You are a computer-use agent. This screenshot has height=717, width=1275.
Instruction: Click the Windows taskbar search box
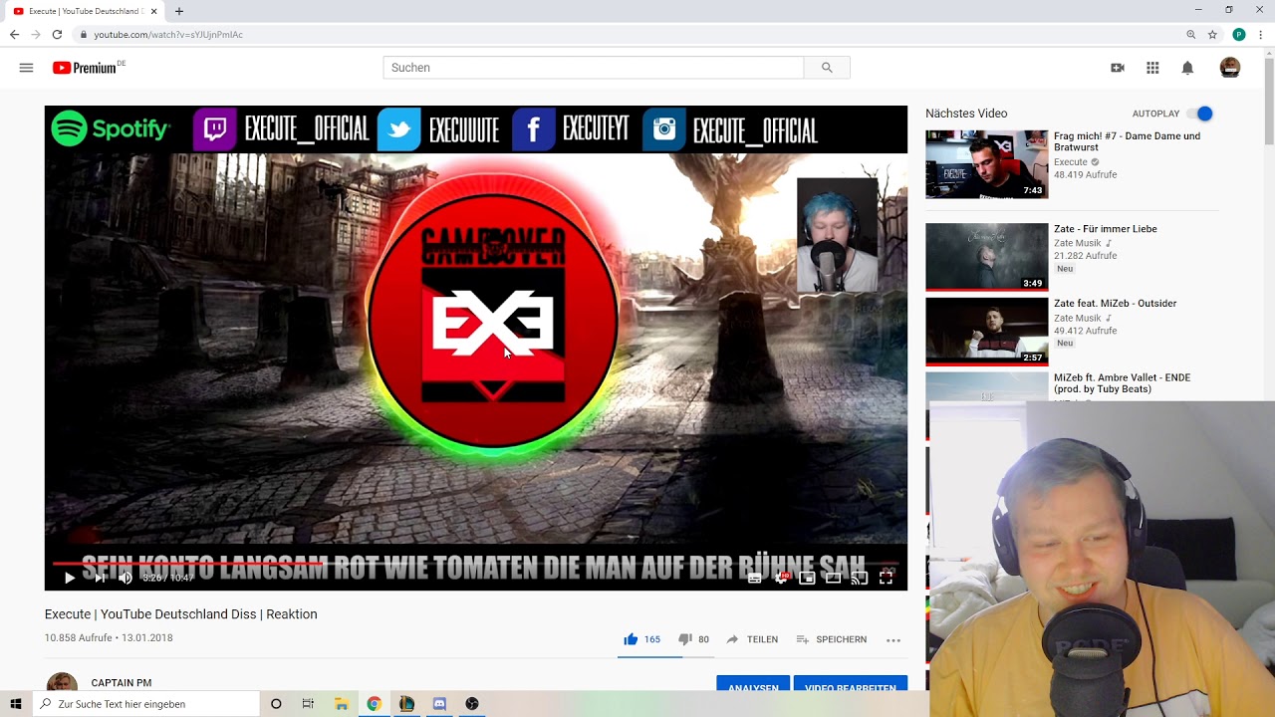[x=145, y=703]
